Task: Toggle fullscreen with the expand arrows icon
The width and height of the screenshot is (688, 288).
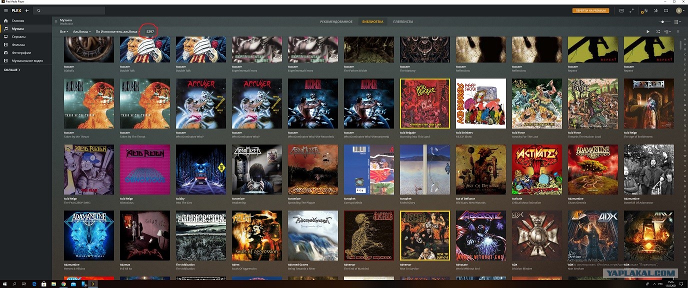Action: [x=632, y=10]
